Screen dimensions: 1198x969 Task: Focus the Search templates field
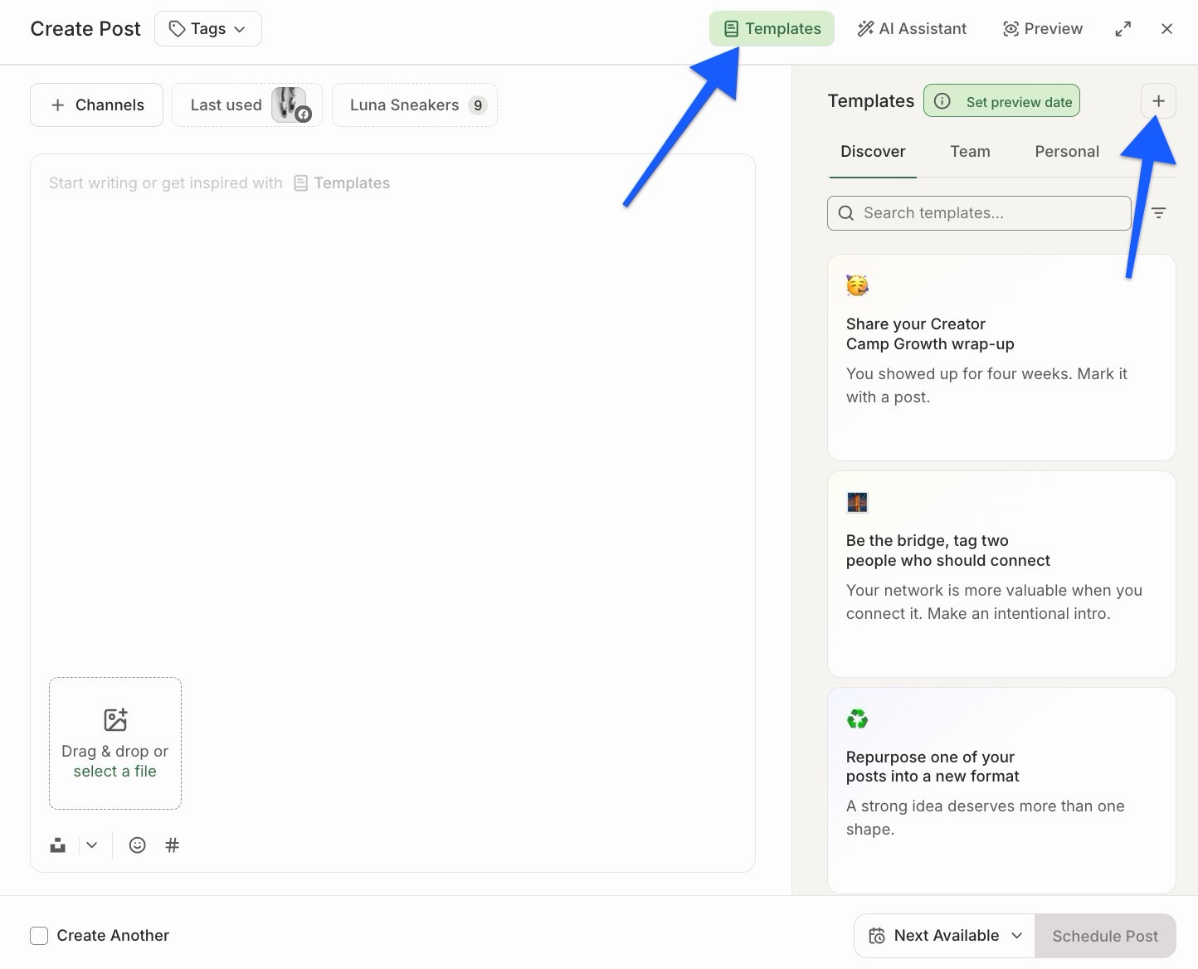979,213
